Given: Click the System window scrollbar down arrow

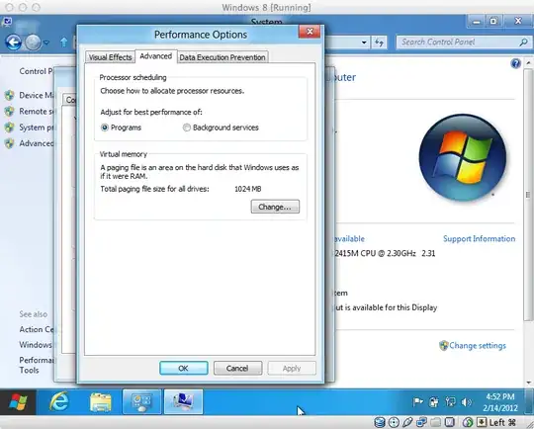Looking at the screenshot, I should pyautogui.click(x=528, y=383).
